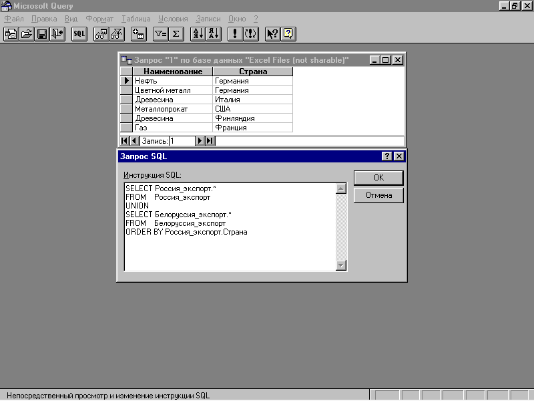This screenshot has height=401, width=534.
Task: Click the Sort Ascending toolbar icon
Action: coord(198,34)
